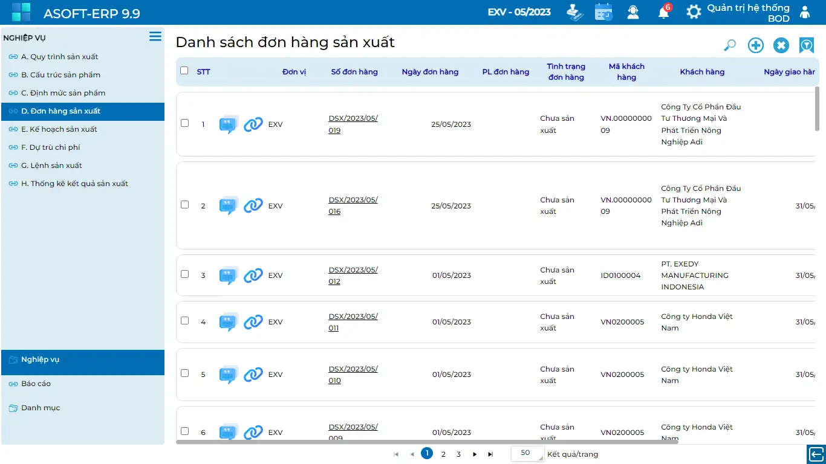The image size is (826, 464).
Task: Click the add new order plus icon
Action: point(756,45)
